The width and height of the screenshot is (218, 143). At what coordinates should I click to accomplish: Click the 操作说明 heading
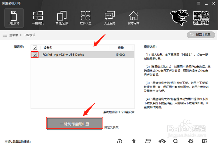click(x=150, y=47)
